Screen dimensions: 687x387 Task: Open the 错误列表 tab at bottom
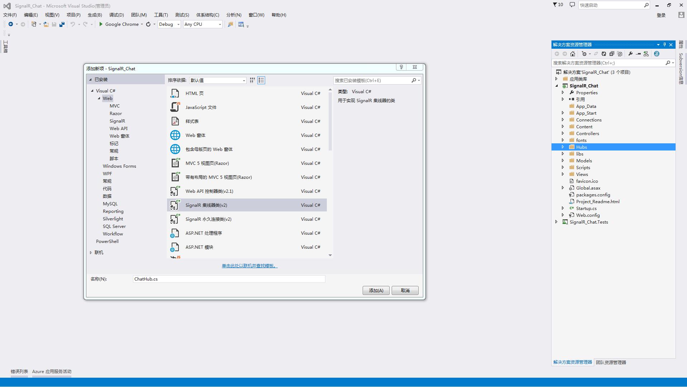click(19, 372)
